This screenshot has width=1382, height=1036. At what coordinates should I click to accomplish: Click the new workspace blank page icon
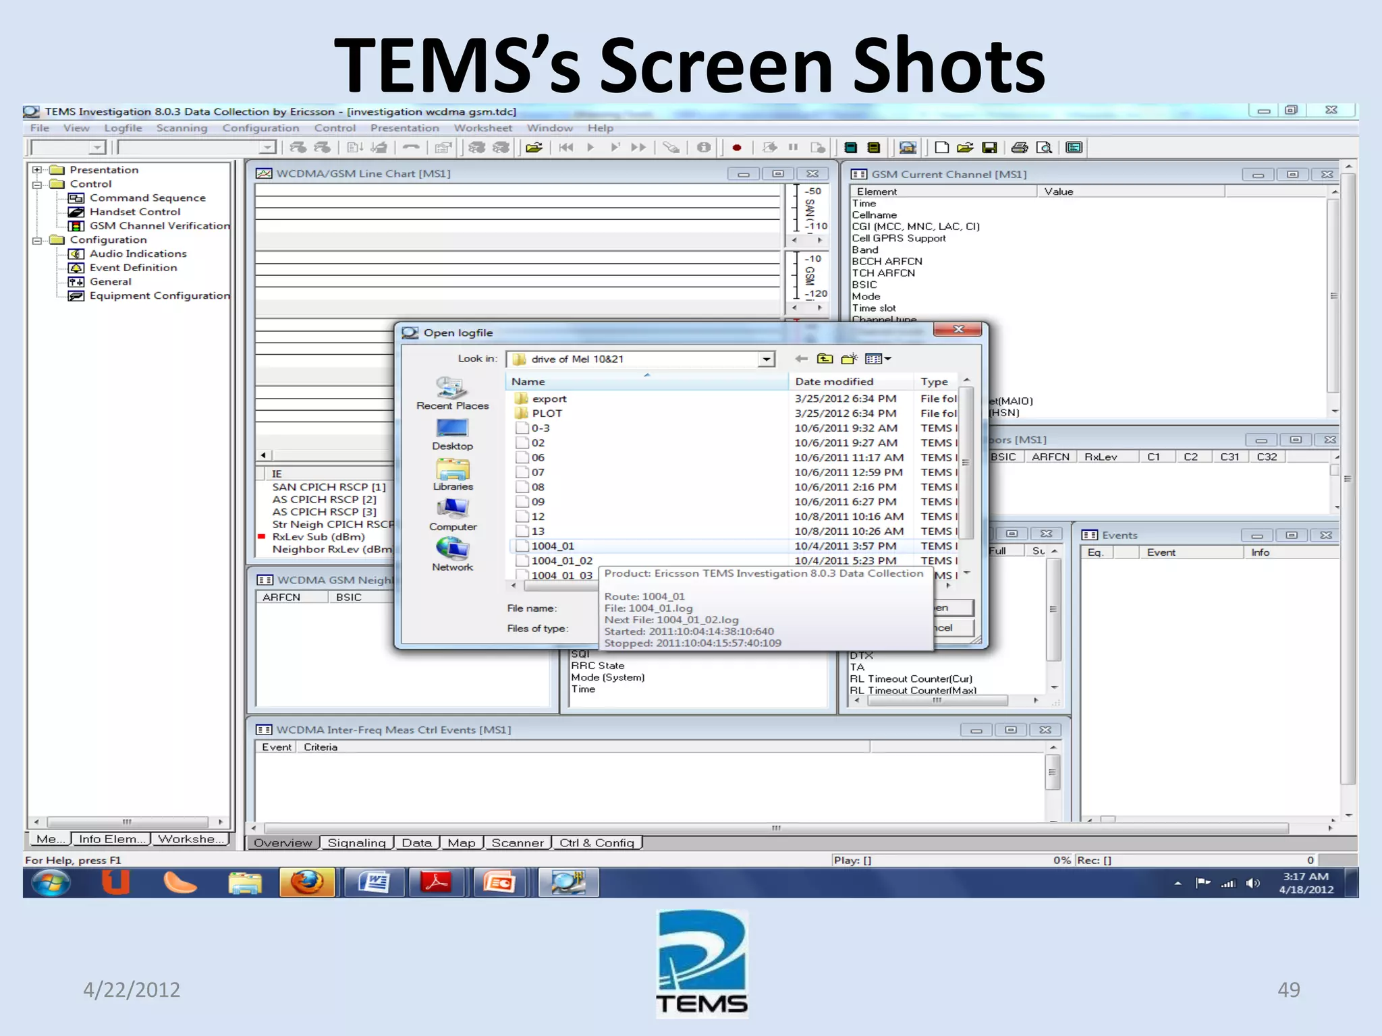coord(942,147)
